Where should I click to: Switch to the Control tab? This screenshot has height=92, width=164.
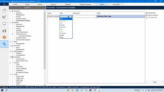click(x=40, y=4)
